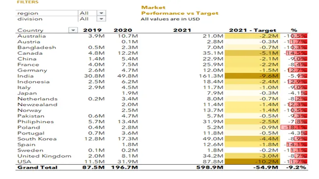Click the Grand Total row label

click(37, 167)
